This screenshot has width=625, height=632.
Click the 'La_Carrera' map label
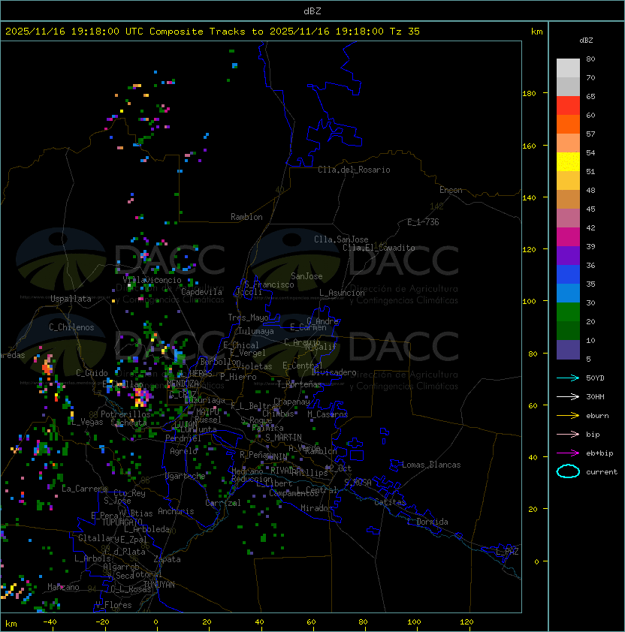[84, 489]
